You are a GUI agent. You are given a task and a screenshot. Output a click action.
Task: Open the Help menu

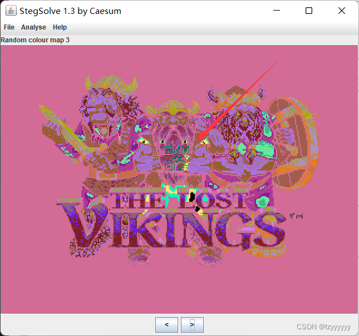60,27
